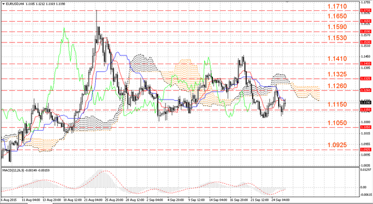Click the 1.1450 value on price scale
Viewport: 373px width, 204px height.
[x=366, y=57]
